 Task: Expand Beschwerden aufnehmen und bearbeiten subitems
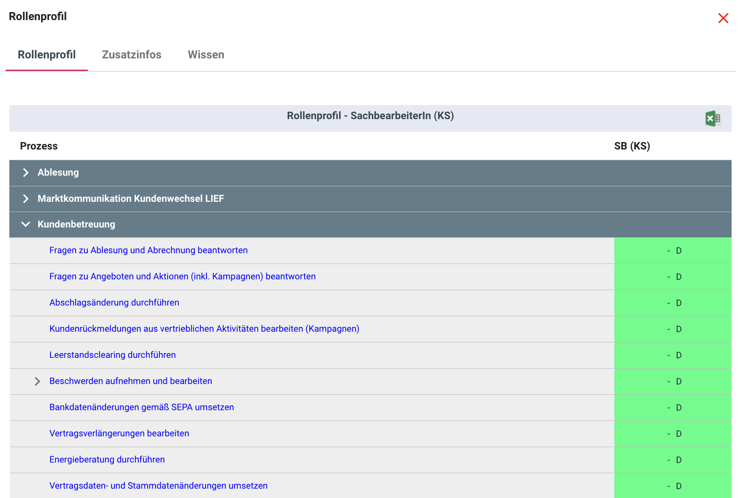pyautogui.click(x=37, y=382)
